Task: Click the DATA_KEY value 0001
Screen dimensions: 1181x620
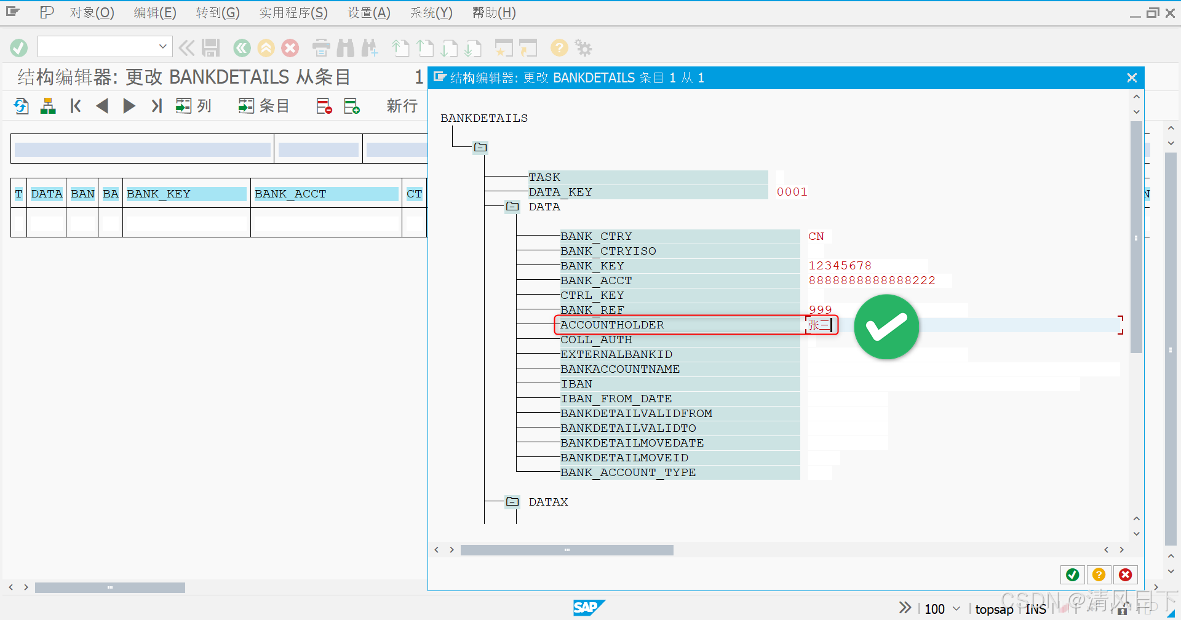Action: click(792, 192)
